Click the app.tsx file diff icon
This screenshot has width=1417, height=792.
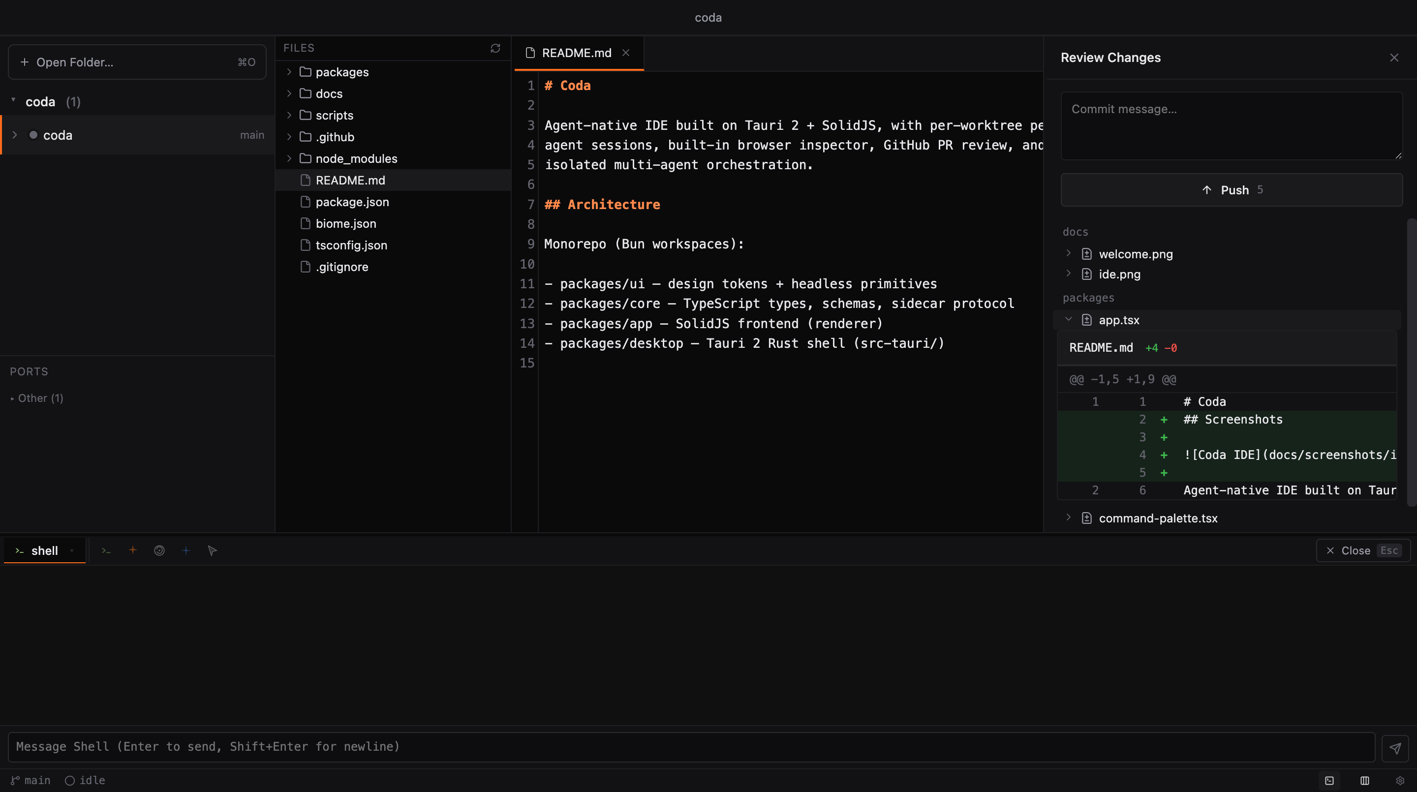(x=1086, y=320)
